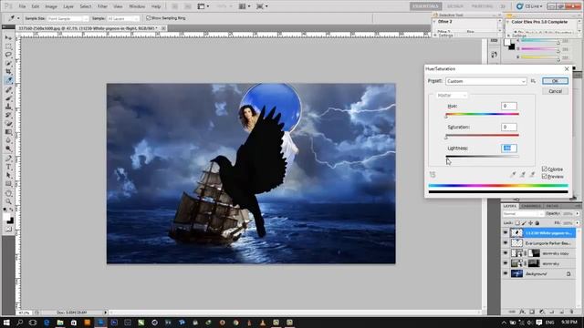Open the File menu

click(x=22, y=6)
